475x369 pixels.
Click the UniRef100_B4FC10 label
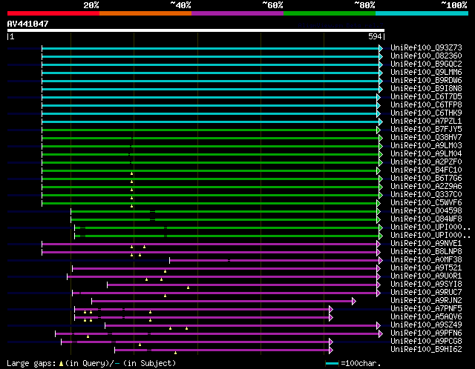pos(426,170)
